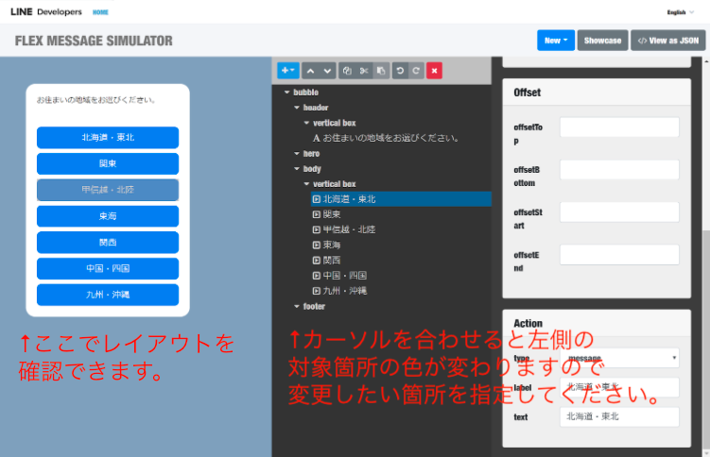
Task: Move selected element down with arrow icon
Action: [x=327, y=70]
